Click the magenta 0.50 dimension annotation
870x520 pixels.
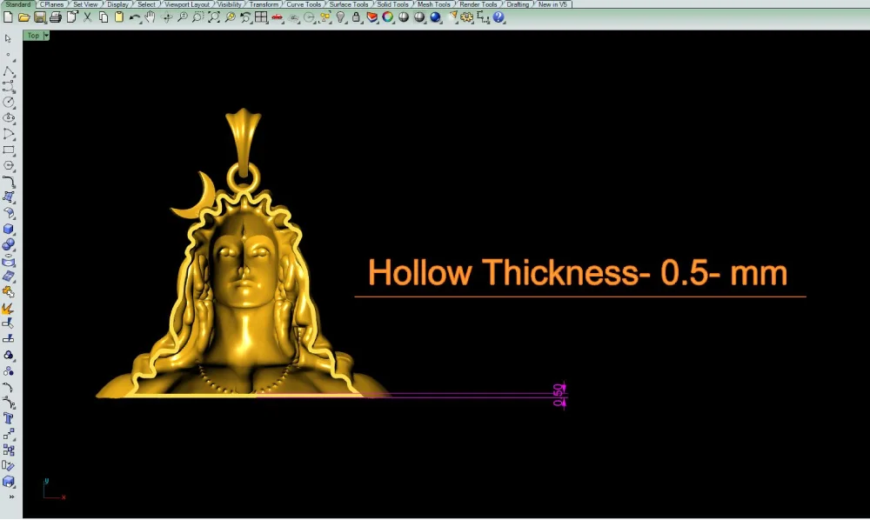point(559,396)
